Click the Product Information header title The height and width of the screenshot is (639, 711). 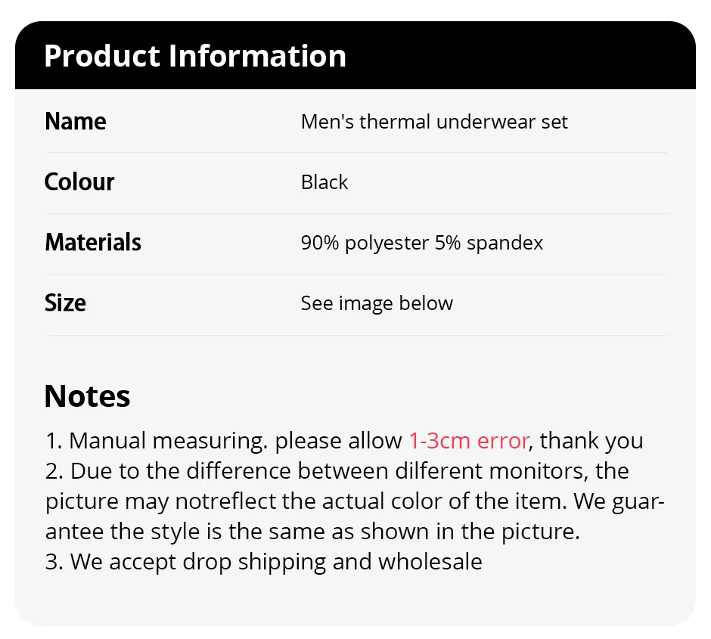pos(195,56)
